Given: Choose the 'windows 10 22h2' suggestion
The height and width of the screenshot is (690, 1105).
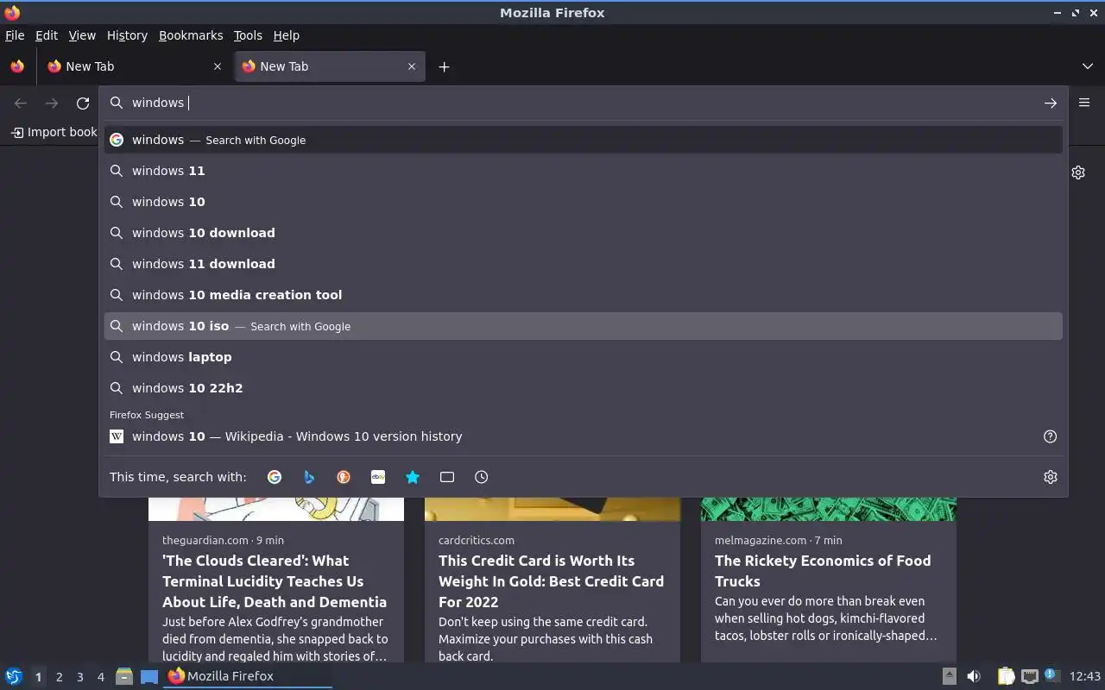Looking at the screenshot, I should 584,388.
